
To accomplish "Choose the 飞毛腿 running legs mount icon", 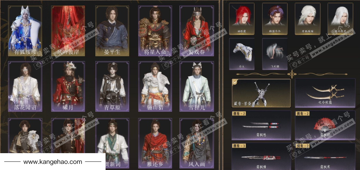I will pos(274,54).
